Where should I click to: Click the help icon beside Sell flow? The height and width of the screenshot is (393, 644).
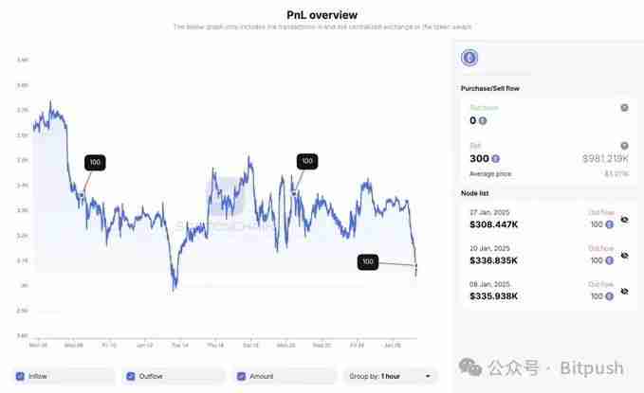point(624,146)
